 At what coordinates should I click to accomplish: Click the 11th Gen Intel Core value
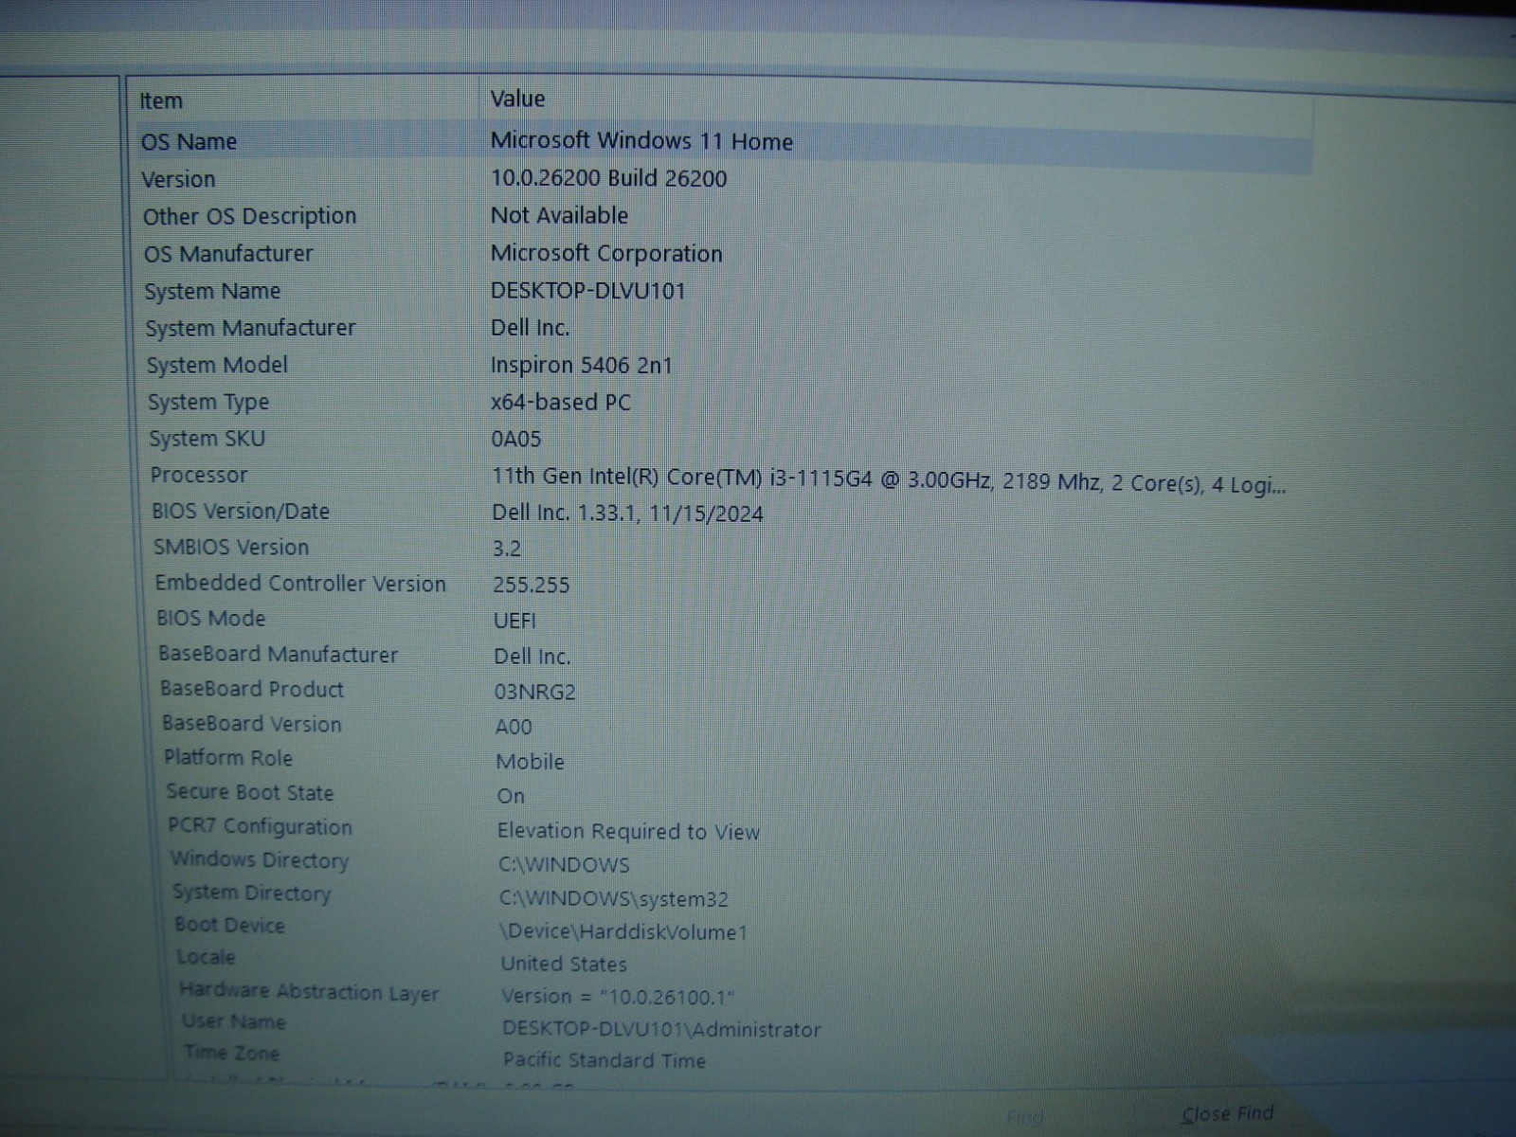[x=889, y=480]
